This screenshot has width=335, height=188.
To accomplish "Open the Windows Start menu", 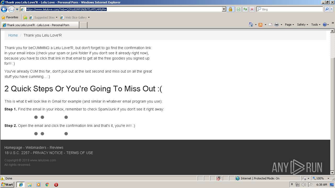I will pos(7,185).
